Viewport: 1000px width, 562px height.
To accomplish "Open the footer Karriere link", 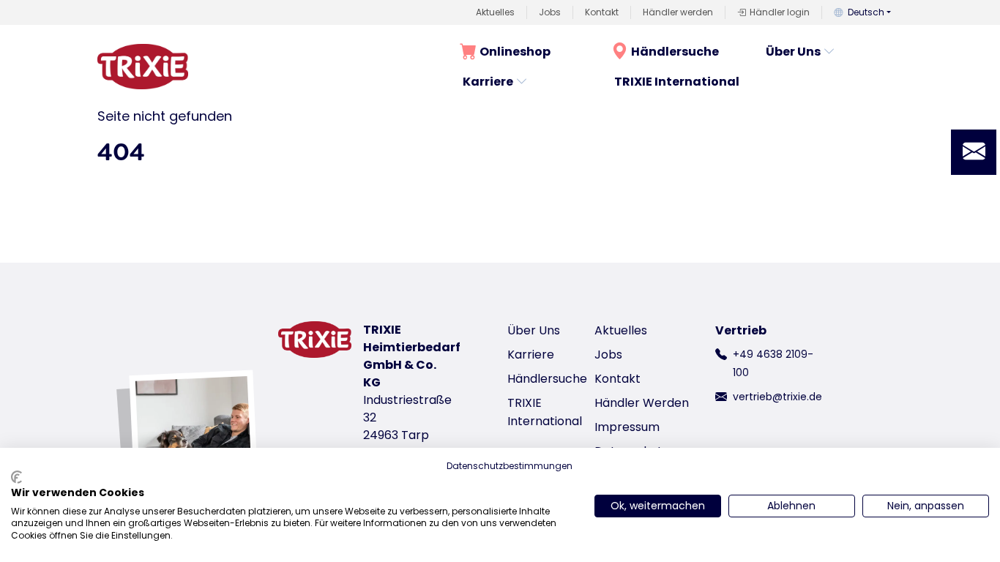I will click(531, 354).
